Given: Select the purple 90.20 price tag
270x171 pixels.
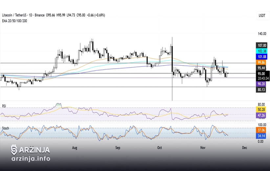Looking at the screenshot, I should [262, 84].
